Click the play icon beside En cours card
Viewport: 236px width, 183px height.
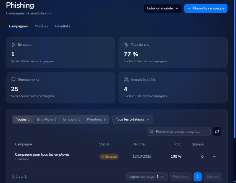[x=13, y=45]
